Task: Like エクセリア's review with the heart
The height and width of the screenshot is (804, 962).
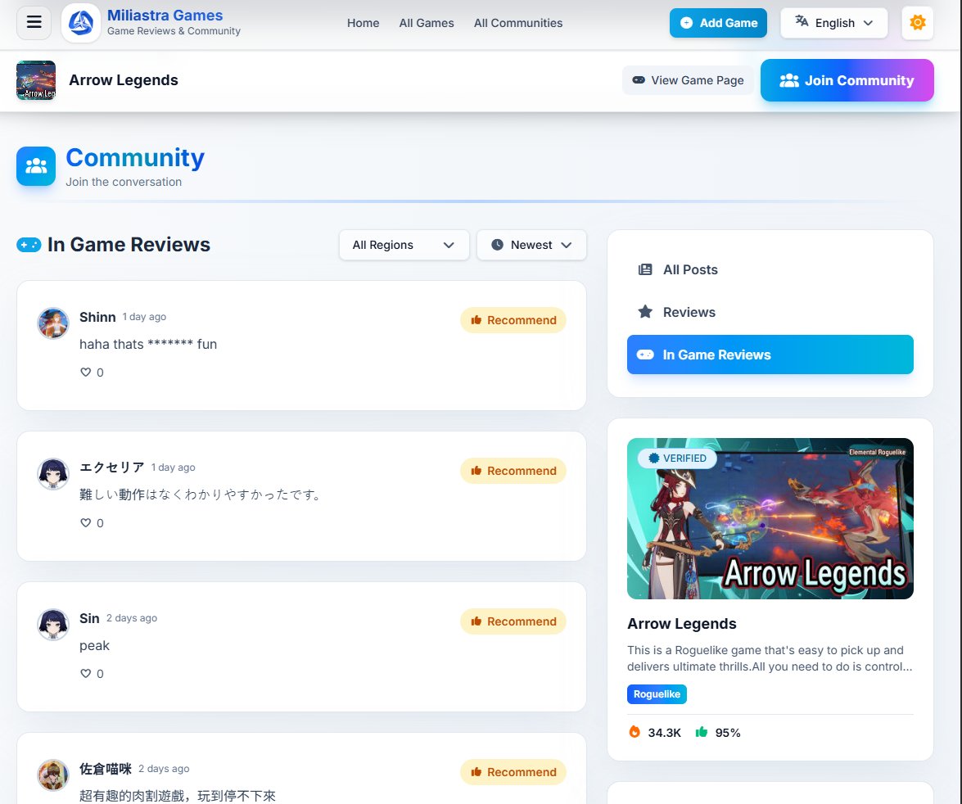Action: pyautogui.click(x=86, y=523)
